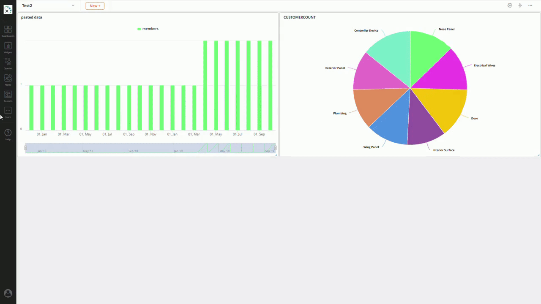Go to Queries in the sidebar
541x304 pixels.
(x=8, y=62)
